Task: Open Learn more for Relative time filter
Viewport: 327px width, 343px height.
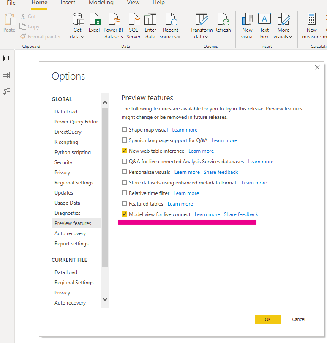Action: 186,193
